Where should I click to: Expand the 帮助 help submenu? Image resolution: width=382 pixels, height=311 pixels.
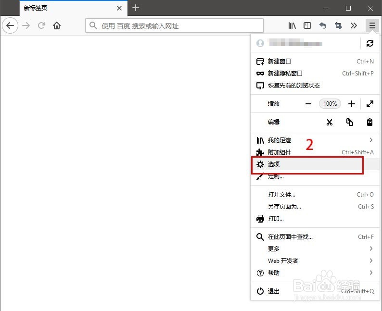[315, 273]
